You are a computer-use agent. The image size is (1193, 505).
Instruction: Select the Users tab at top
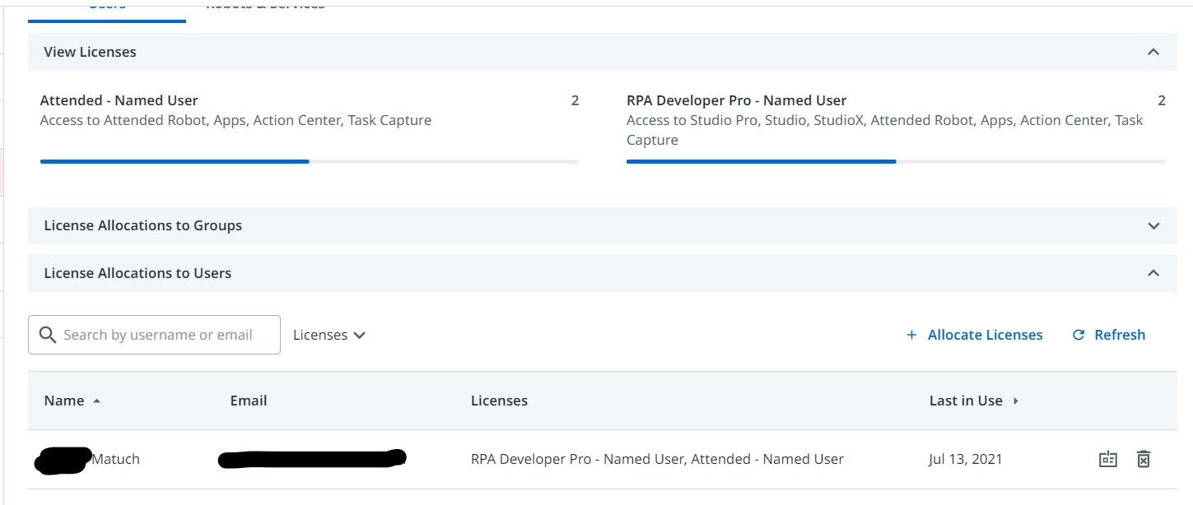point(107,7)
